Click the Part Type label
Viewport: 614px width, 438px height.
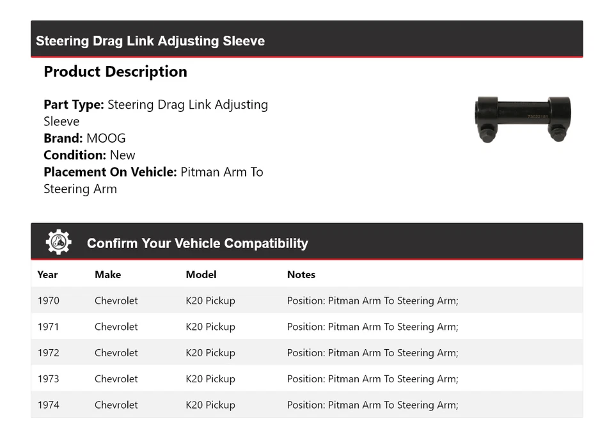[x=74, y=104]
